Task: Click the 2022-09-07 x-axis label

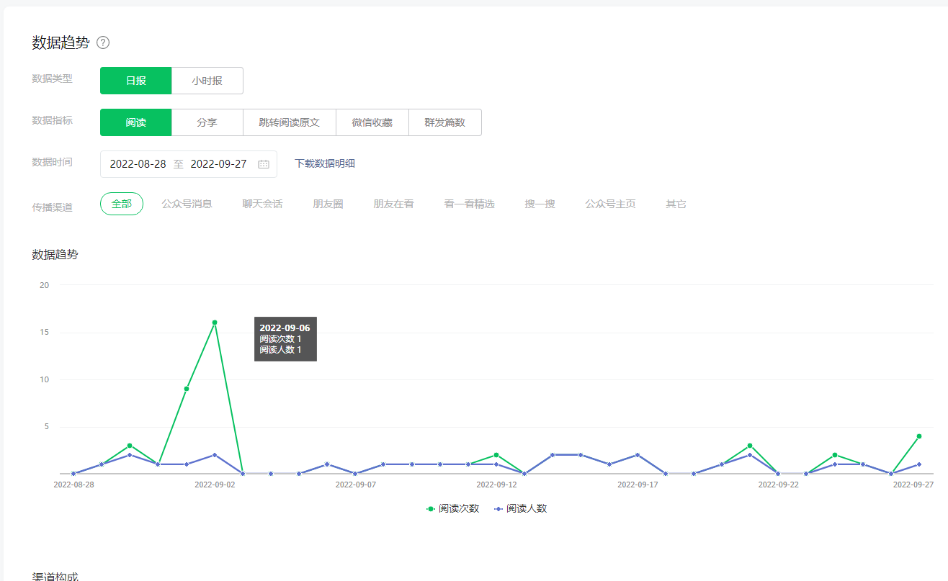Action: pyautogui.click(x=356, y=485)
